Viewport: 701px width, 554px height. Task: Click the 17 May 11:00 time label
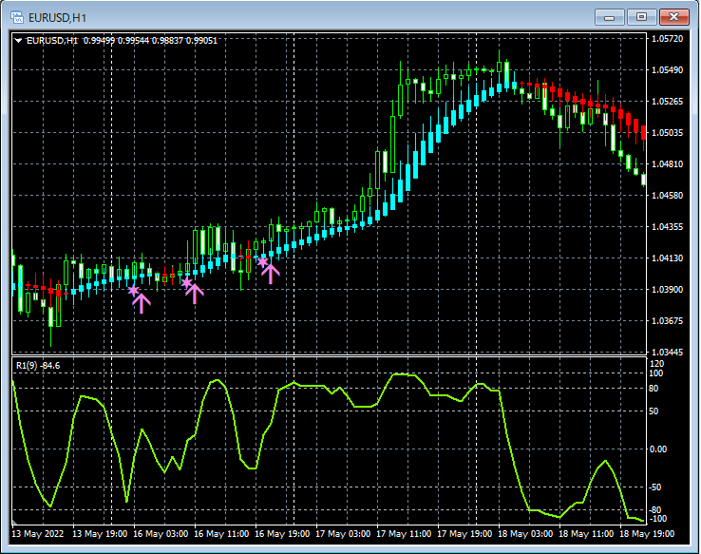(404, 533)
